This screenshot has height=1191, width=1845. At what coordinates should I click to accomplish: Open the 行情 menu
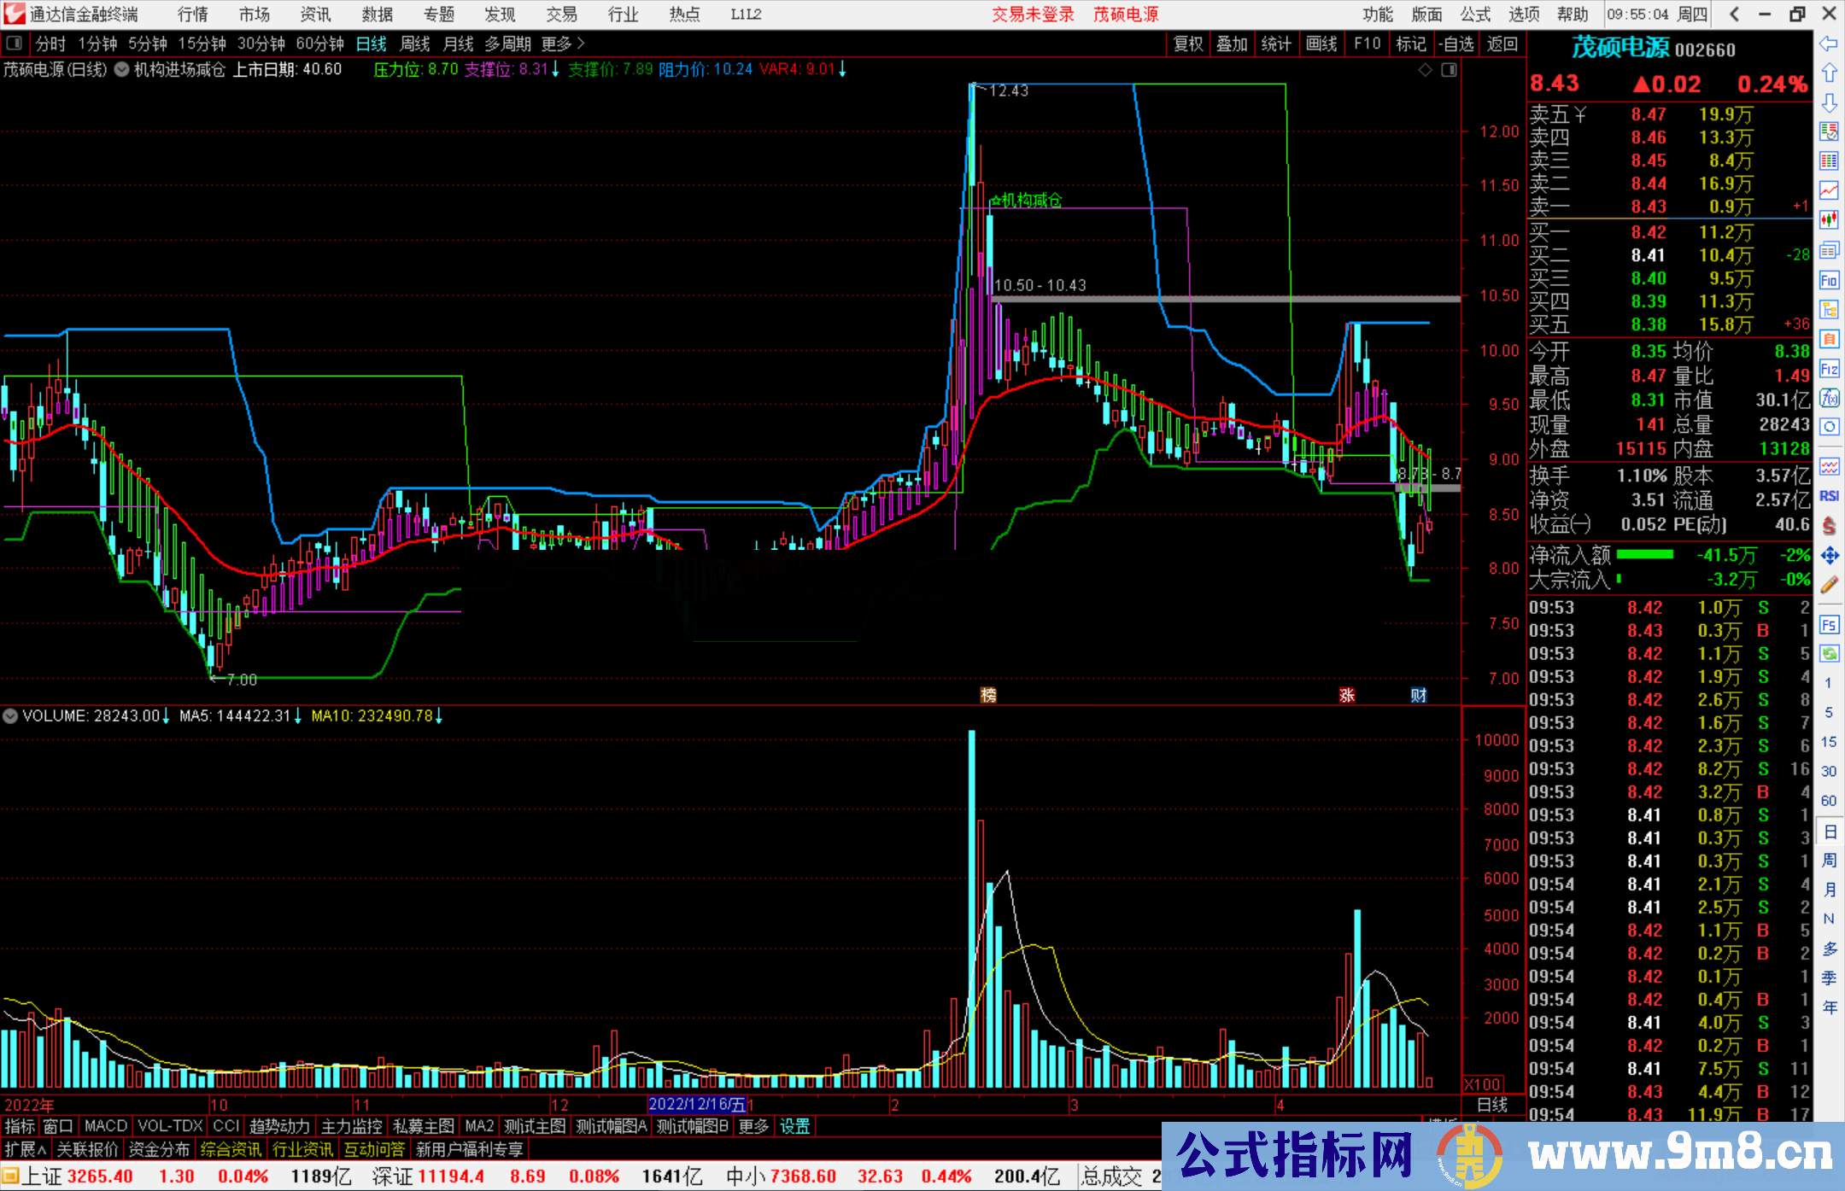[192, 15]
